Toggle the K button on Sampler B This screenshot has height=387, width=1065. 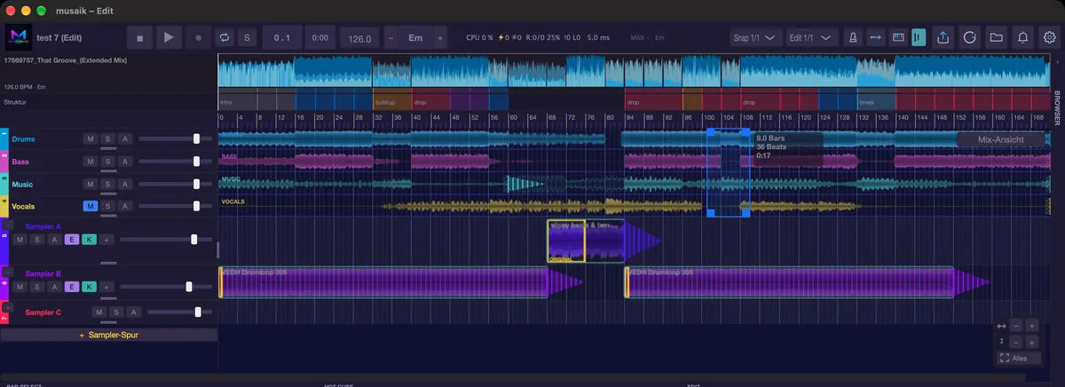(88, 287)
